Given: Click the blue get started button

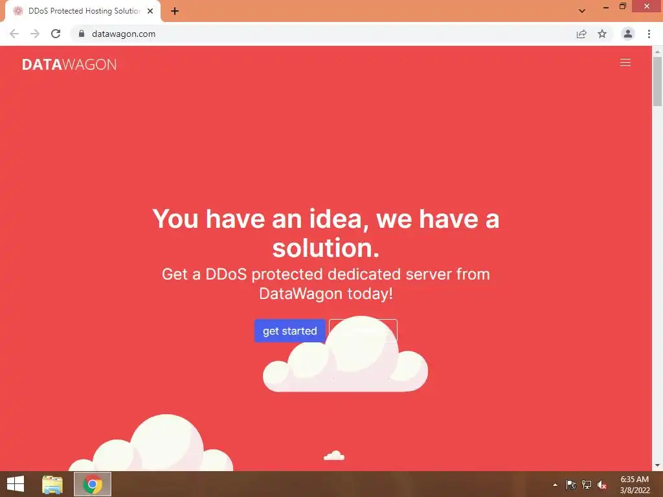Looking at the screenshot, I should tap(289, 331).
